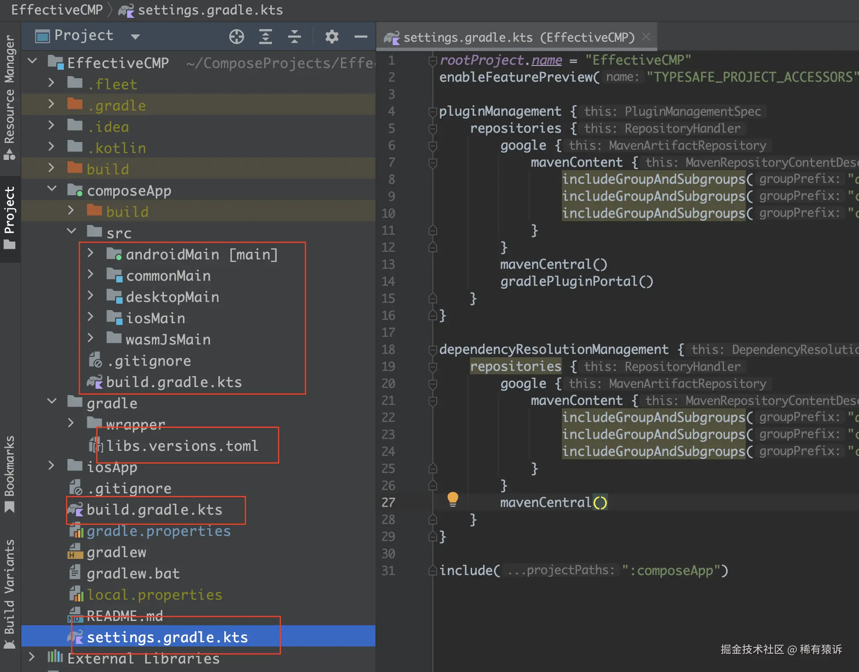Toggle the Project tool window side button
This screenshot has width=859, height=672.
point(9,218)
